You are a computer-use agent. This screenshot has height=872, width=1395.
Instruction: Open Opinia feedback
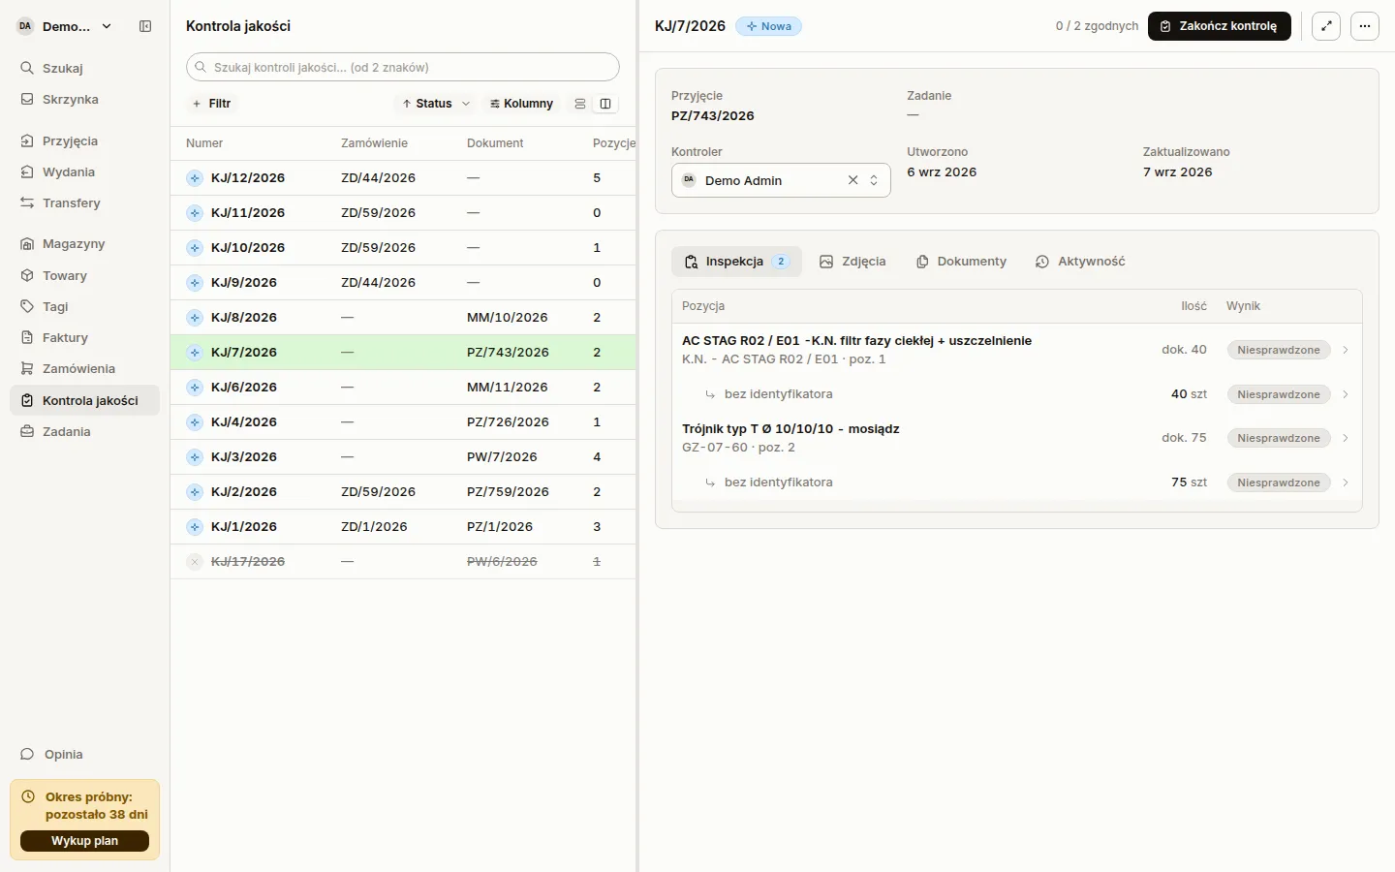(84, 754)
